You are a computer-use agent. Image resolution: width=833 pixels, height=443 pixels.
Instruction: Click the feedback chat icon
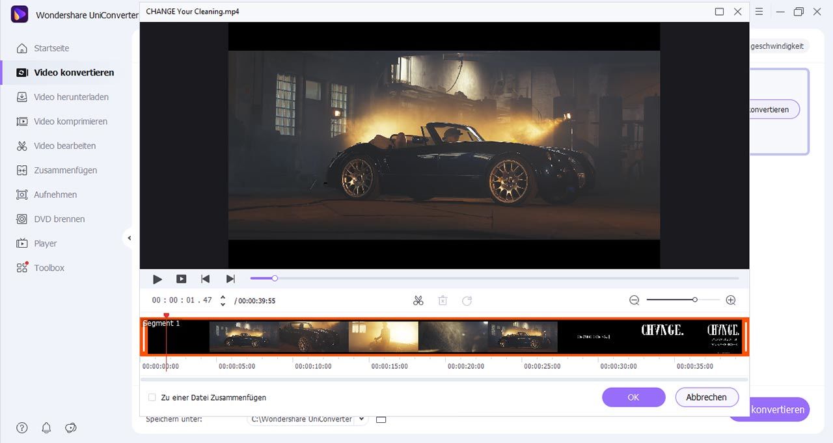point(71,427)
